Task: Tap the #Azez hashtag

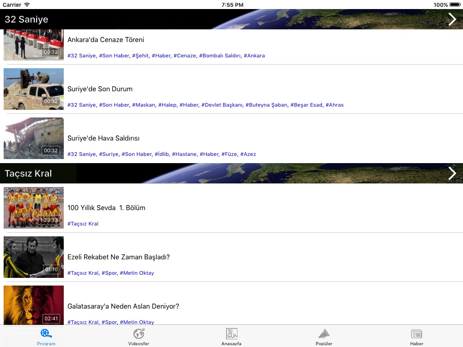Action: (x=248, y=154)
